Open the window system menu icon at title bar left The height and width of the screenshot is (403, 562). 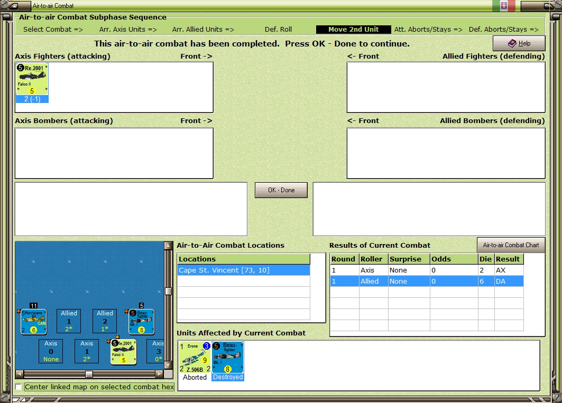(13, 6)
